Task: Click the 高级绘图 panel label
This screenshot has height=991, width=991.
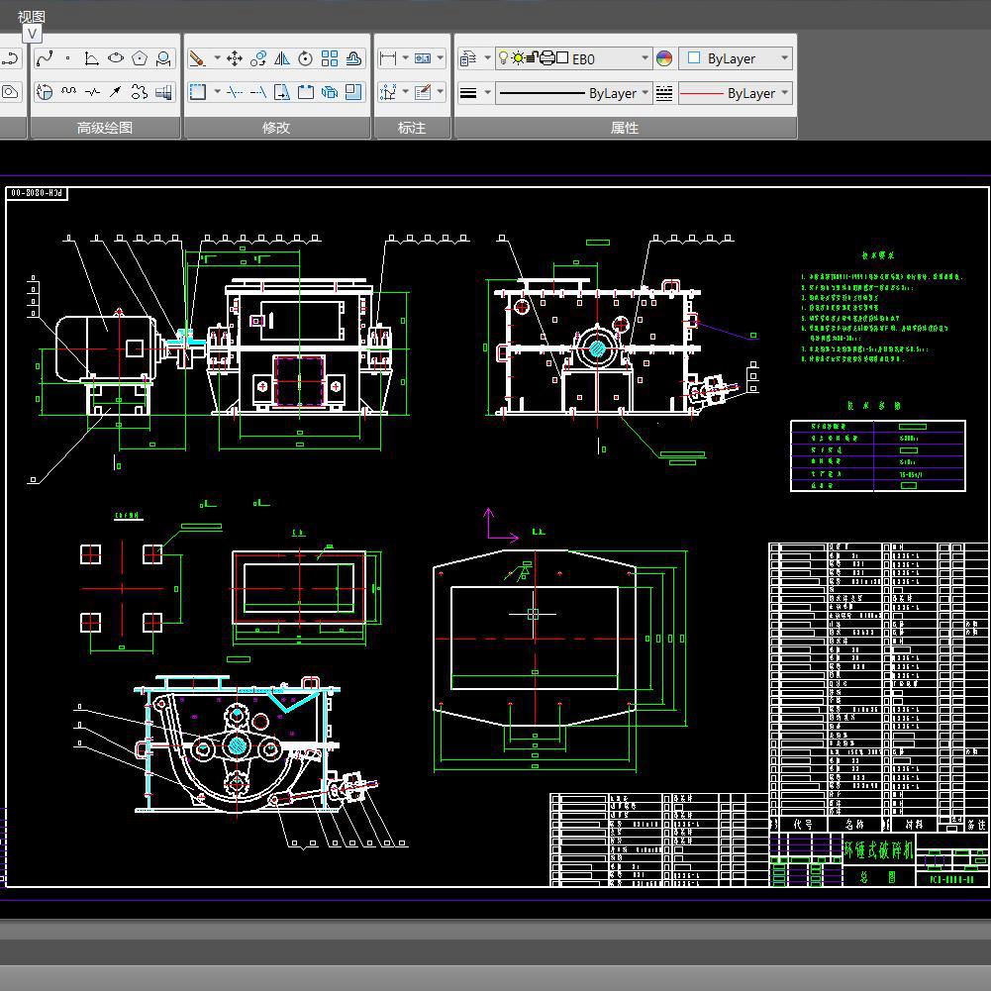Action: (x=105, y=128)
